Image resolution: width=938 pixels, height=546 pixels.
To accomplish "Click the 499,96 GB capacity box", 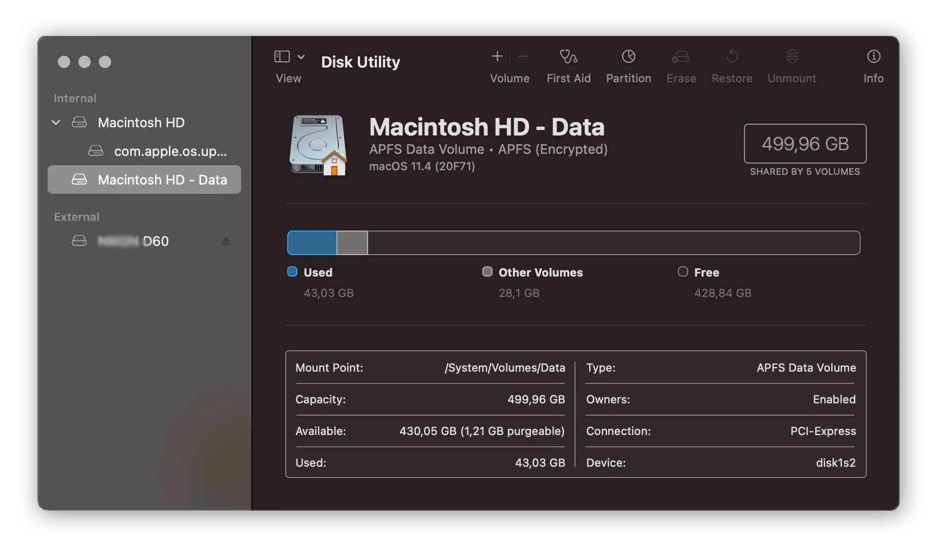I will coord(805,144).
